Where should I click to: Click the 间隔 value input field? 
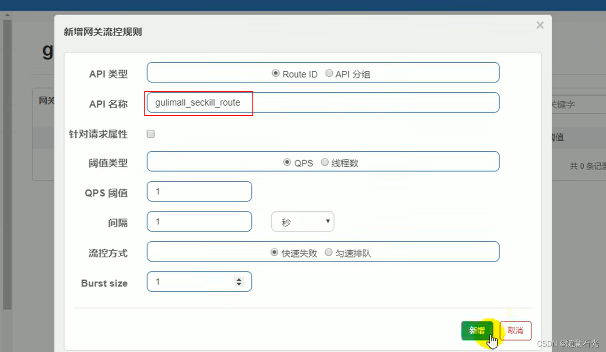pyautogui.click(x=199, y=221)
